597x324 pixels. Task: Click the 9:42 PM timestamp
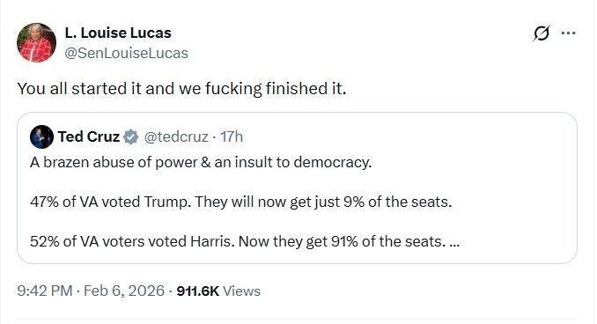(45, 291)
